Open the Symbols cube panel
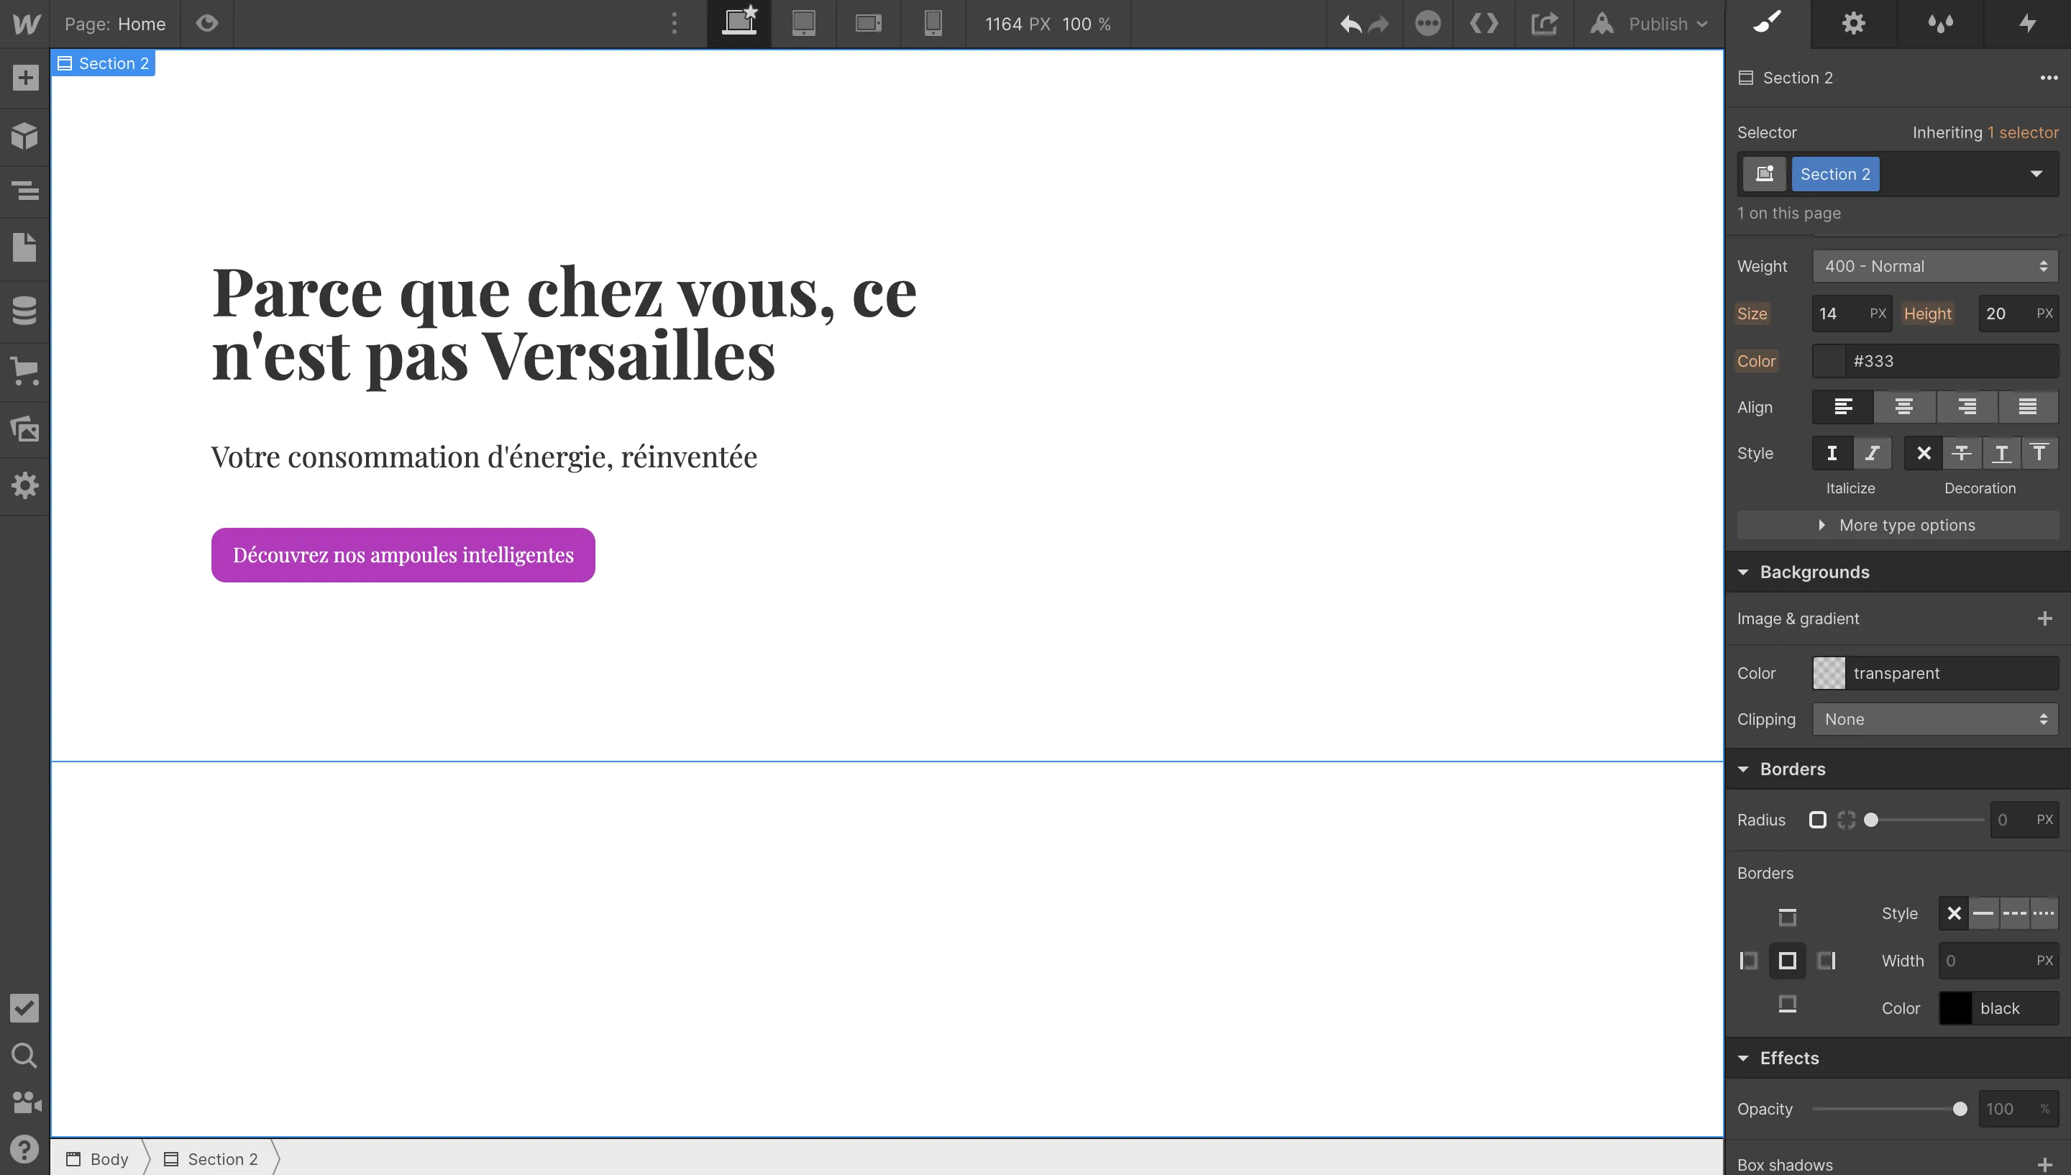 [x=25, y=136]
